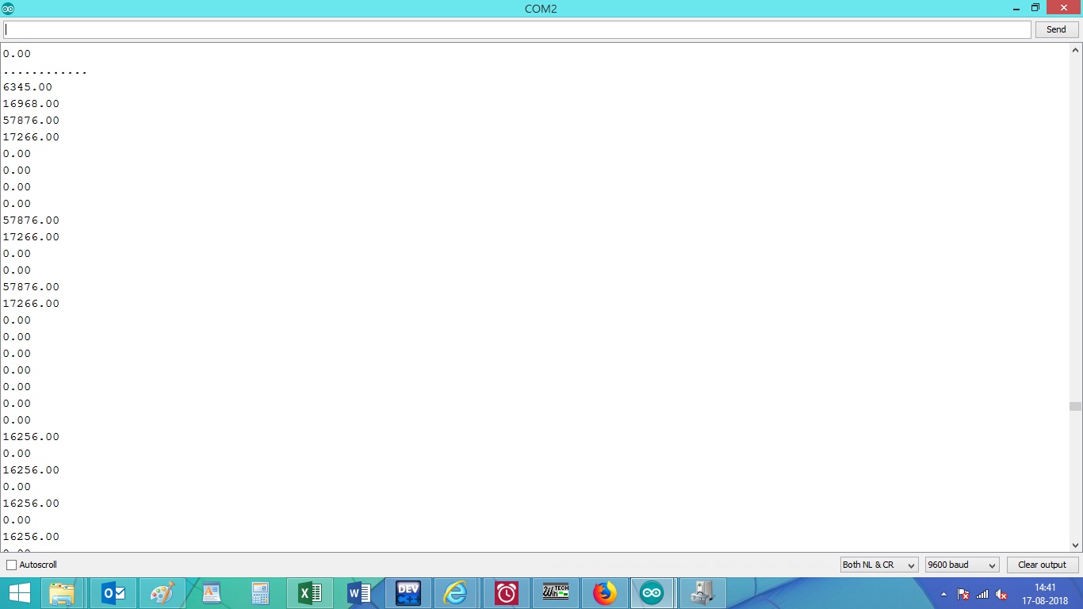Launch Paint from the taskbar
Viewport: 1083px width, 609px height.
click(162, 593)
